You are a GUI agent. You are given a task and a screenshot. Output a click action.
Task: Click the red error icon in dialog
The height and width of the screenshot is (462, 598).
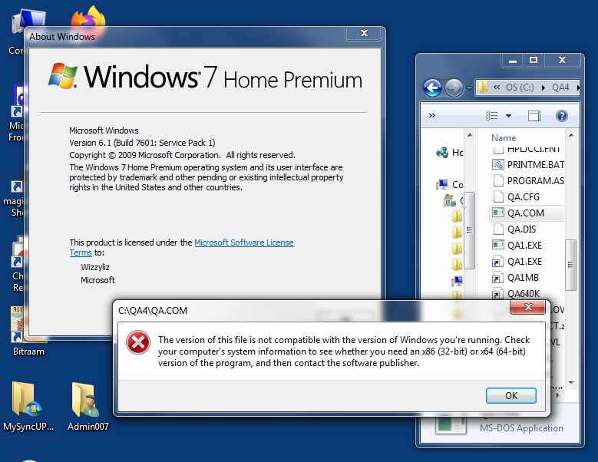pyautogui.click(x=138, y=342)
